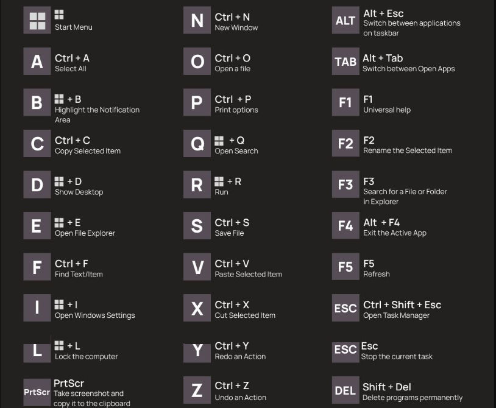
Task: Click the letter Z key tile
Action: tap(197, 390)
